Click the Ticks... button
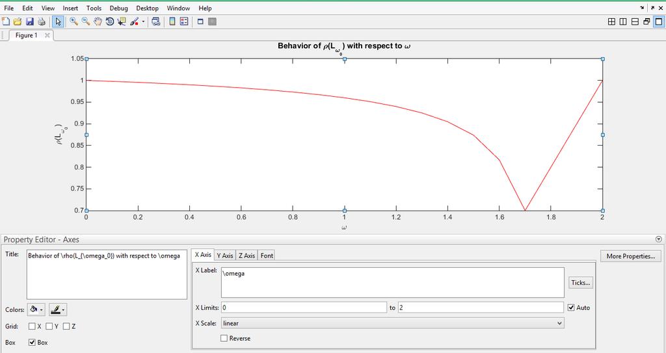The width and height of the screenshot is (666, 353). click(581, 283)
